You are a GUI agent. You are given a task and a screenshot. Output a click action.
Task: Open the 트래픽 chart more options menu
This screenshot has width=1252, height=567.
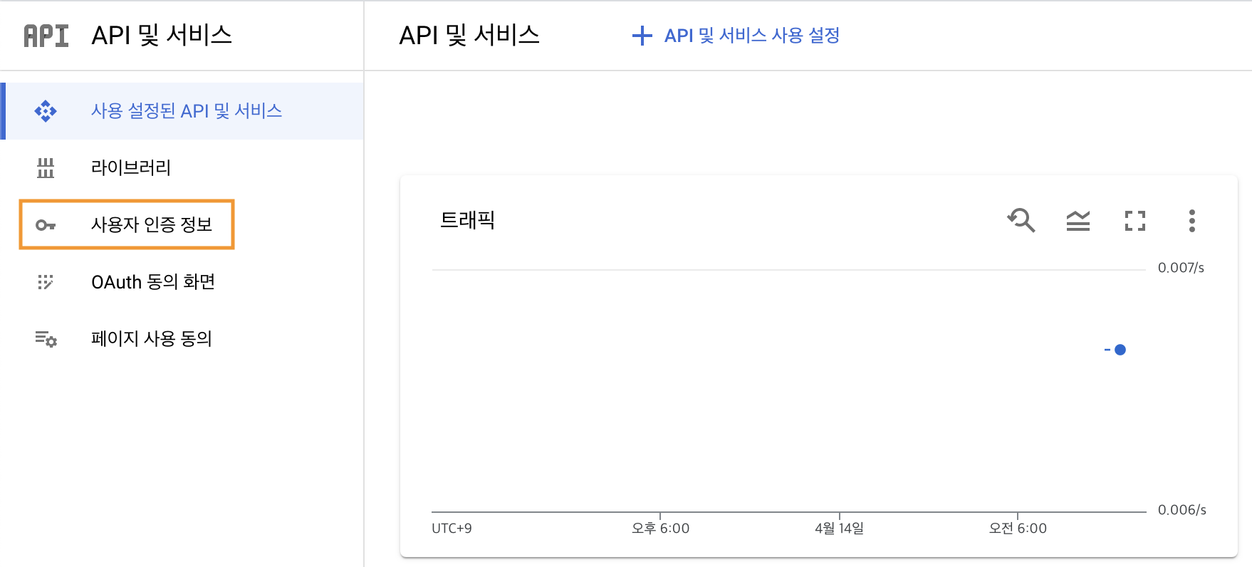point(1191,221)
